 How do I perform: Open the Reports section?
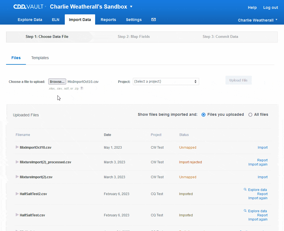[108, 20]
